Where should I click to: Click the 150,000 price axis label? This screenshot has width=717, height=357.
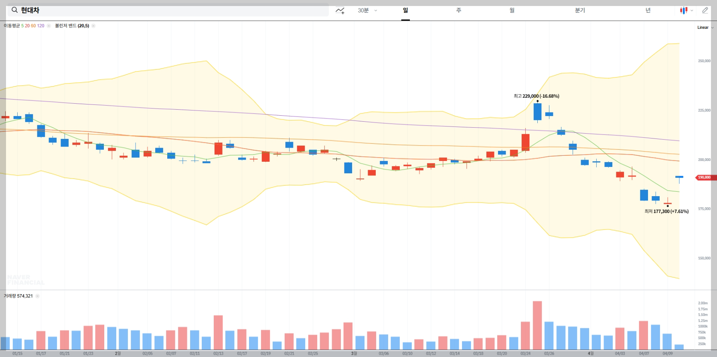(704, 258)
